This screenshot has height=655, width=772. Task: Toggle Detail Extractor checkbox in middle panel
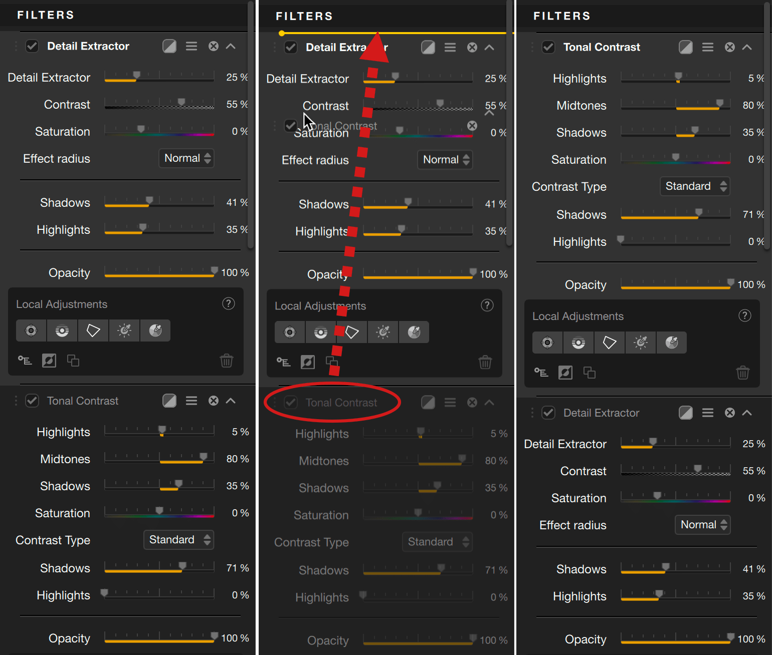(291, 48)
